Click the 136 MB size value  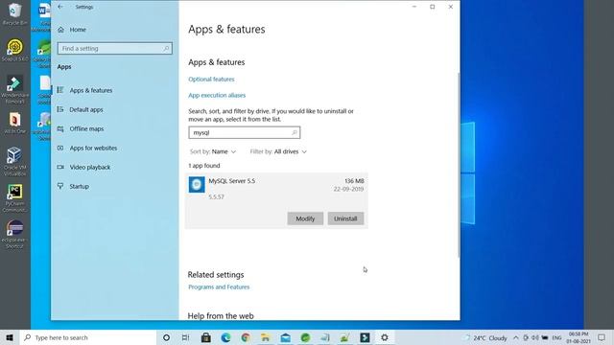click(x=354, y=181)
